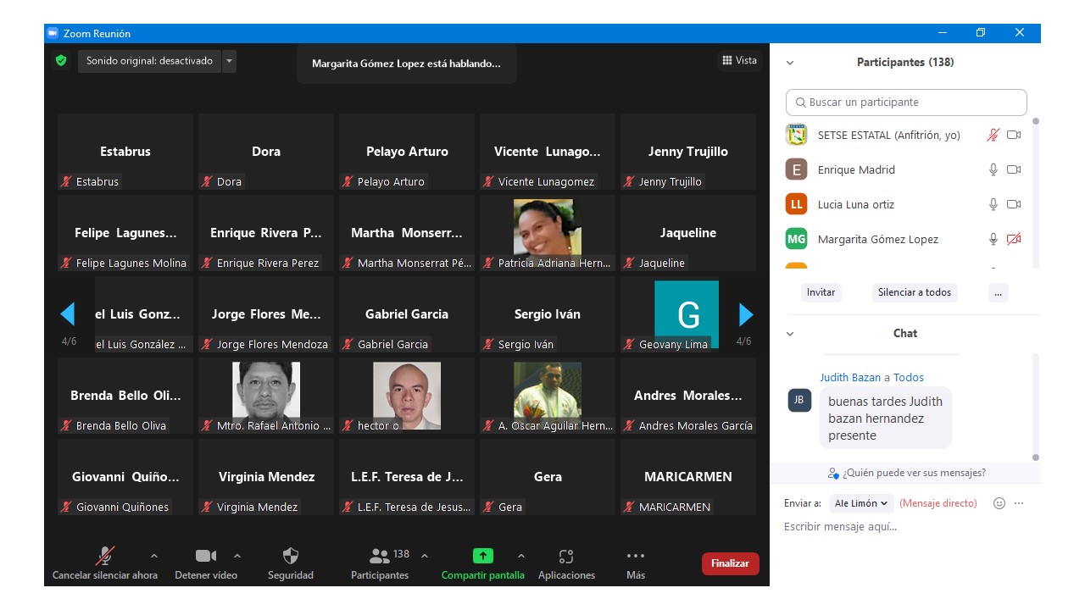This screenshot has width=1085, height=610.
Task: Toggle Enrique Madrid's microphone icon
Action: [x=993, y=169]
